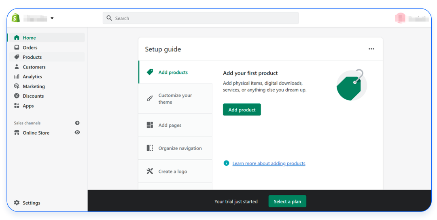View Online Store using the eye icon
The height and width of the screenshot is (220, 437).
[x=77, y=132]
